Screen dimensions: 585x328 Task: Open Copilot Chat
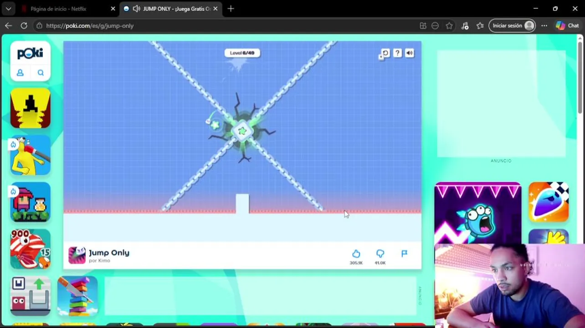tap(567, 26)
